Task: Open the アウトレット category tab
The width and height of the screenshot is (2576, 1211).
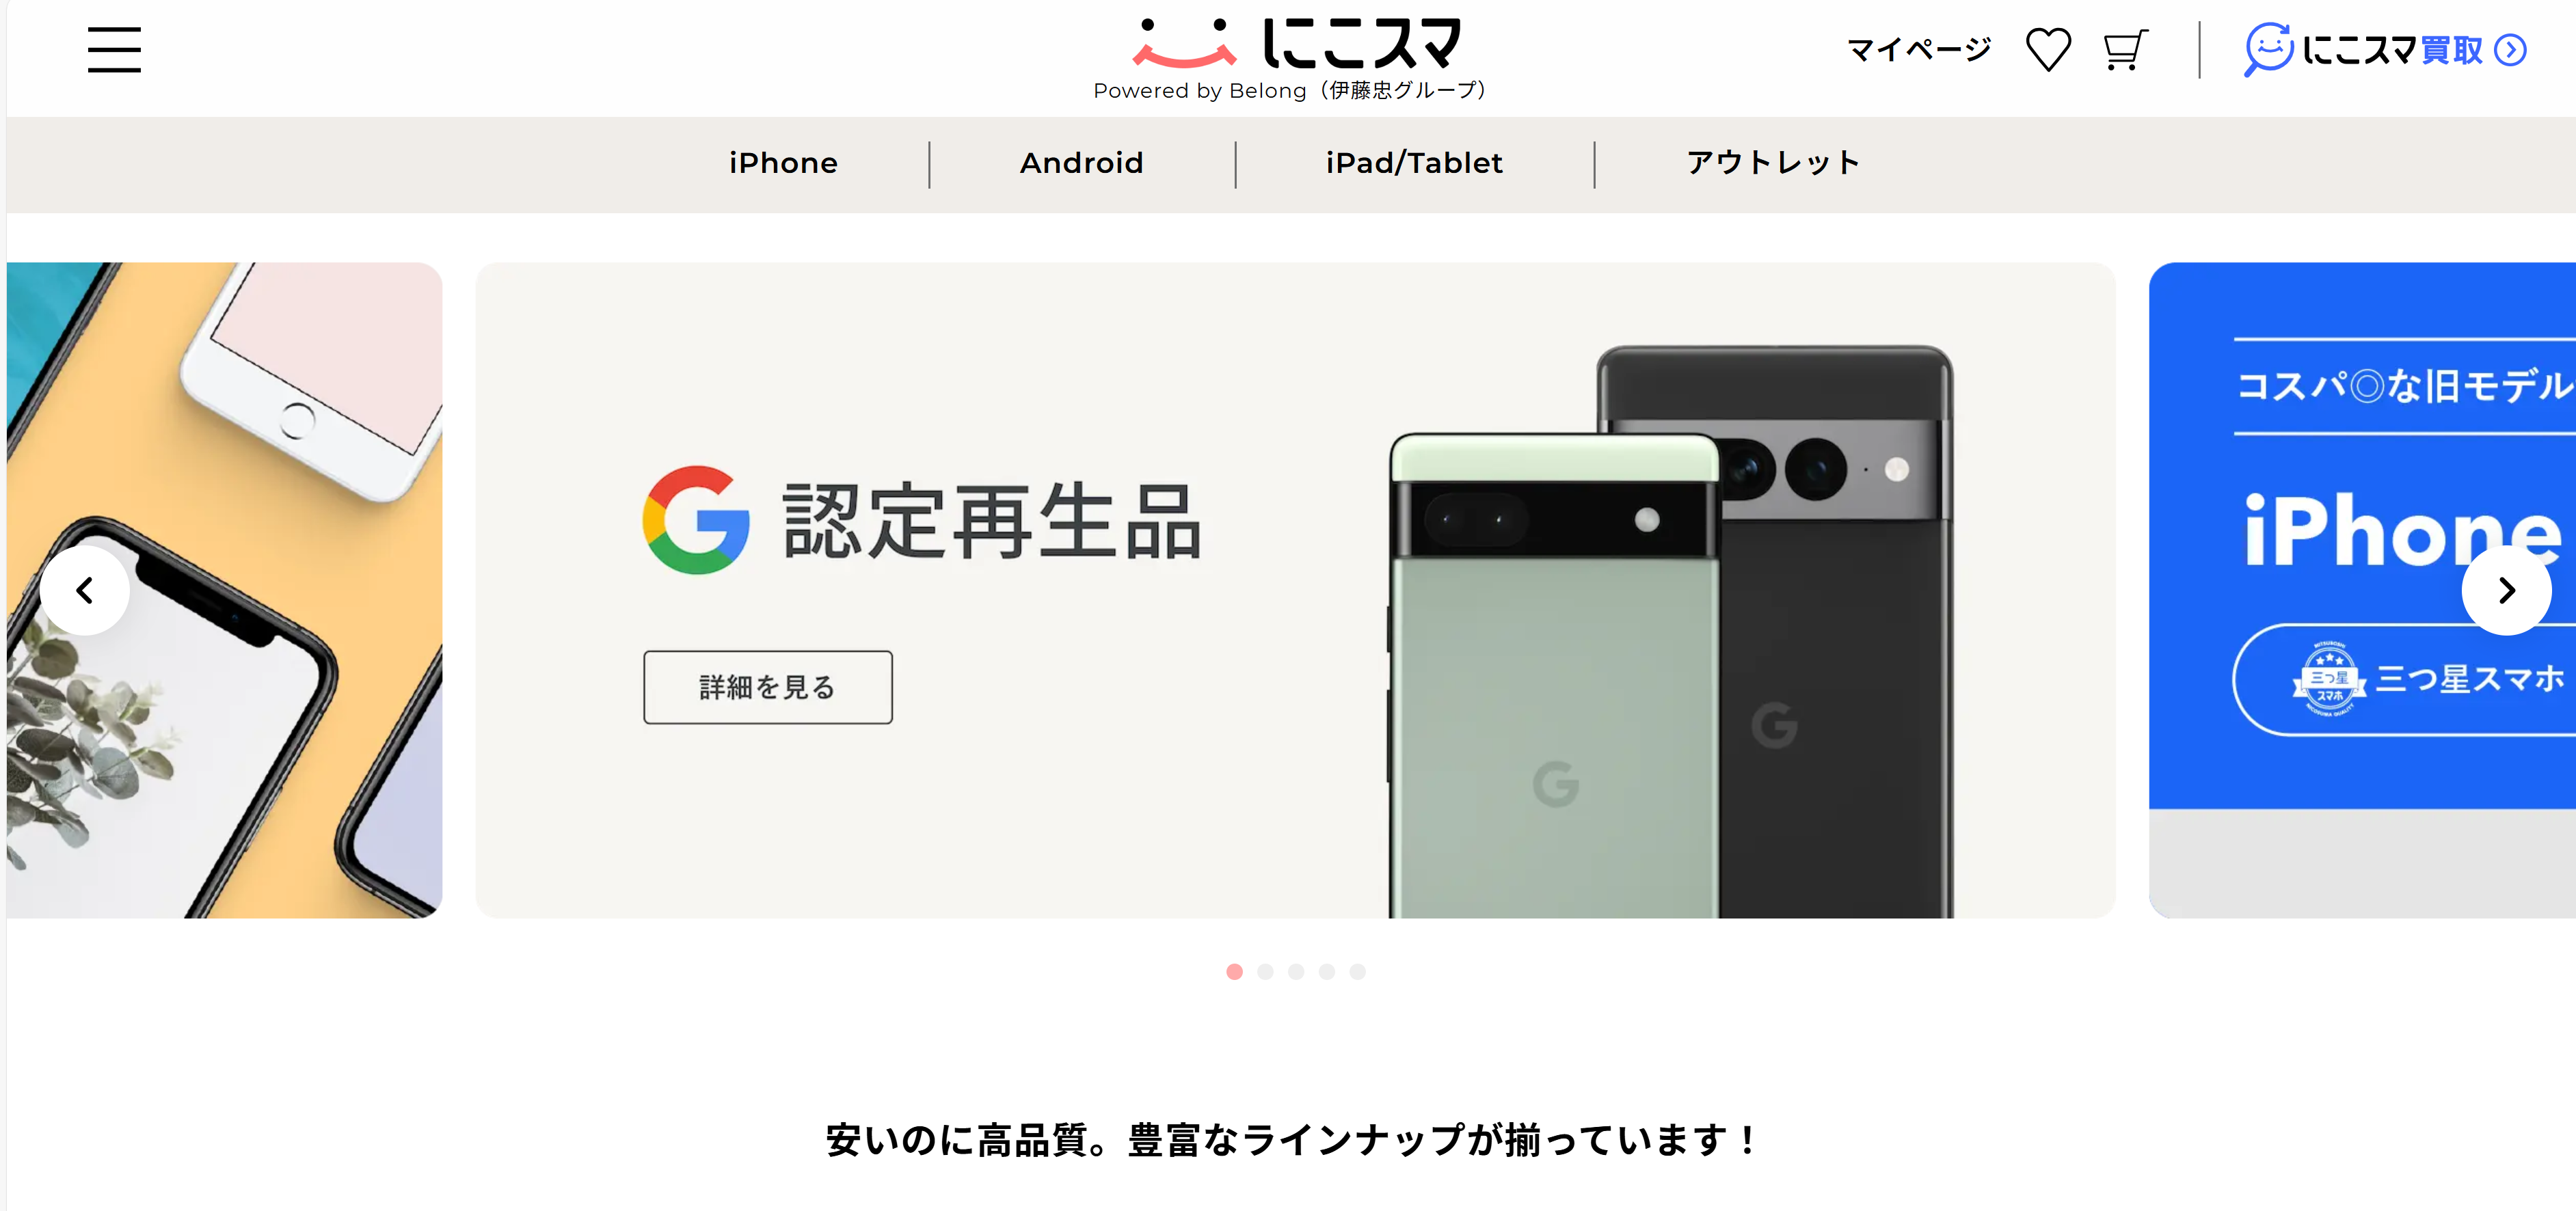Action: pos(1773,163)
